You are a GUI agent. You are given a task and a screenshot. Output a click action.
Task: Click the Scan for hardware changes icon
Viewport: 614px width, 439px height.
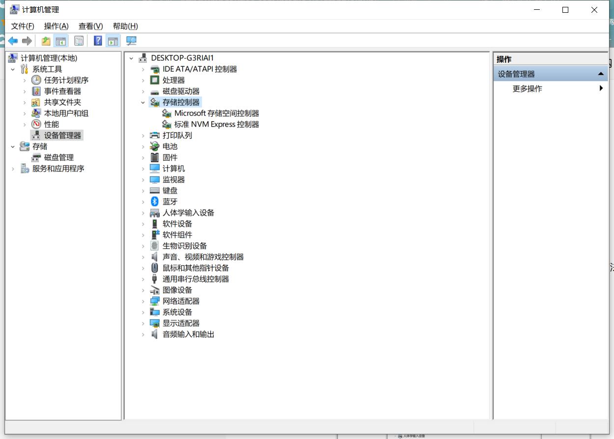tap(131, 41)
